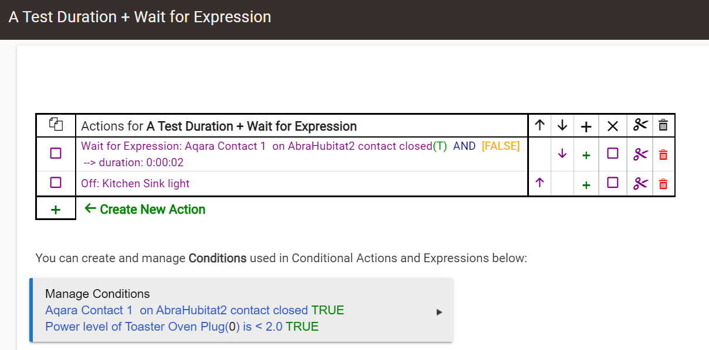Click the red trash icon for Kitchen Sink light

coord(663,184)
